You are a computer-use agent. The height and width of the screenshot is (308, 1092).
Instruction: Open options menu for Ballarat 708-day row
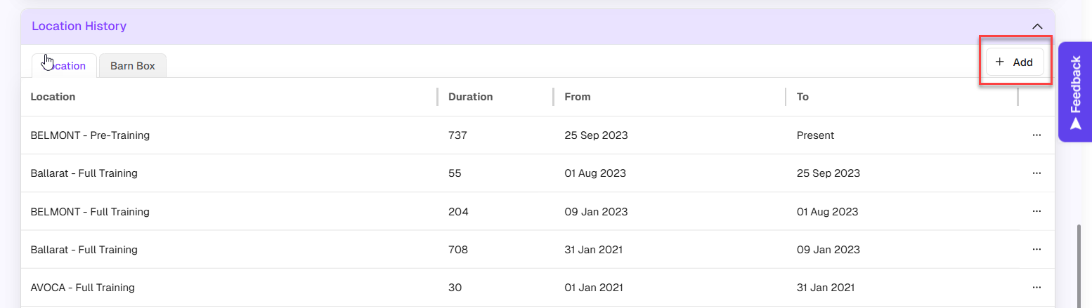point(1036,249)
